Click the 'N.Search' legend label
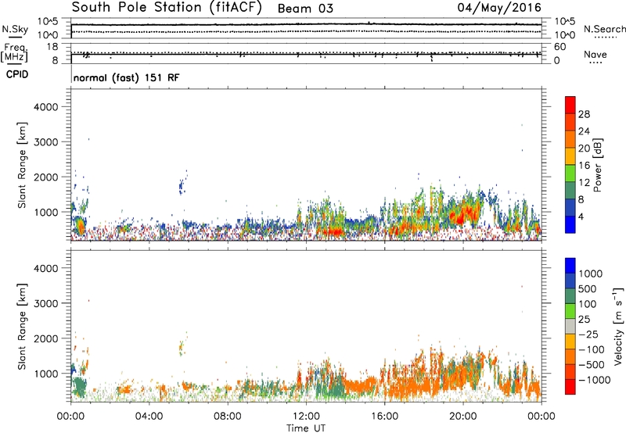626x433 pixels. (x=604, y=29)
